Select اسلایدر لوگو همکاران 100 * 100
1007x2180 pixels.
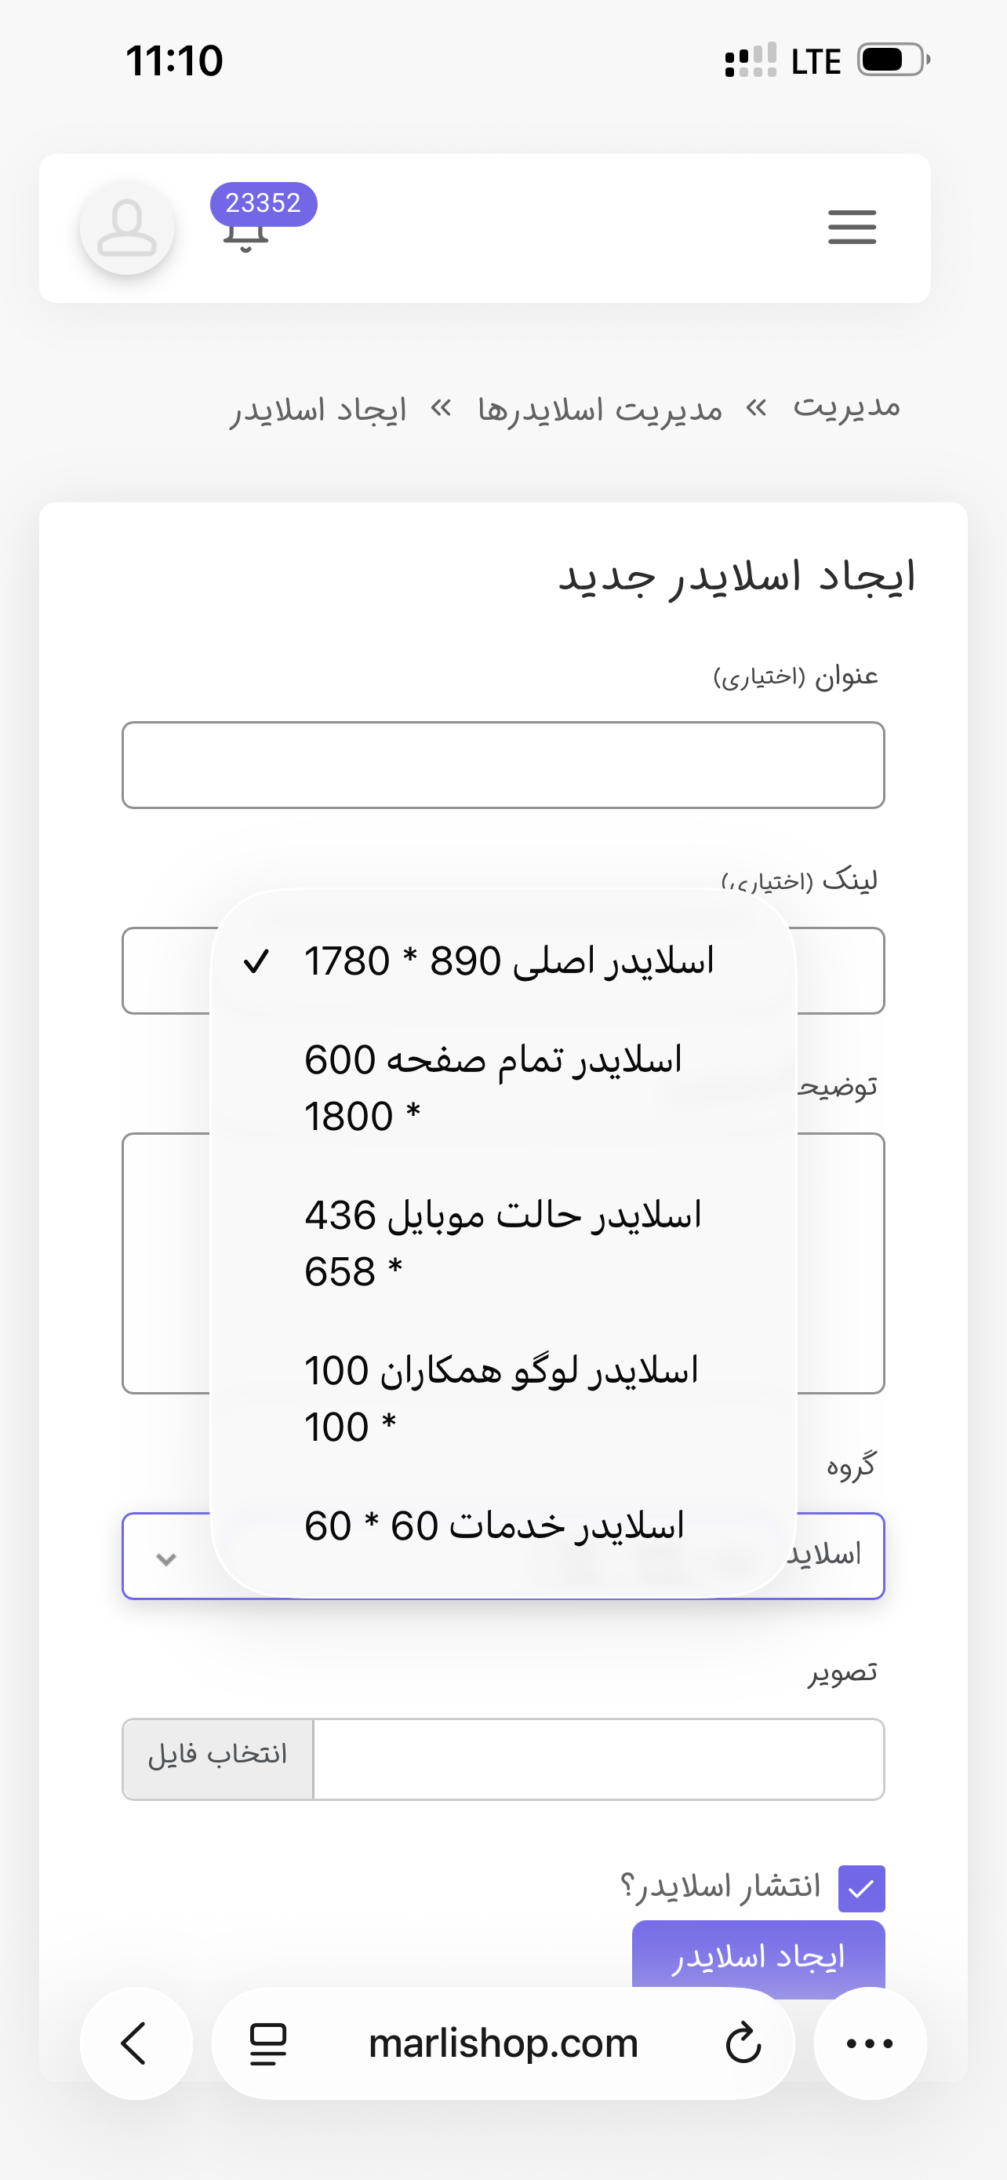(499, 1398)
